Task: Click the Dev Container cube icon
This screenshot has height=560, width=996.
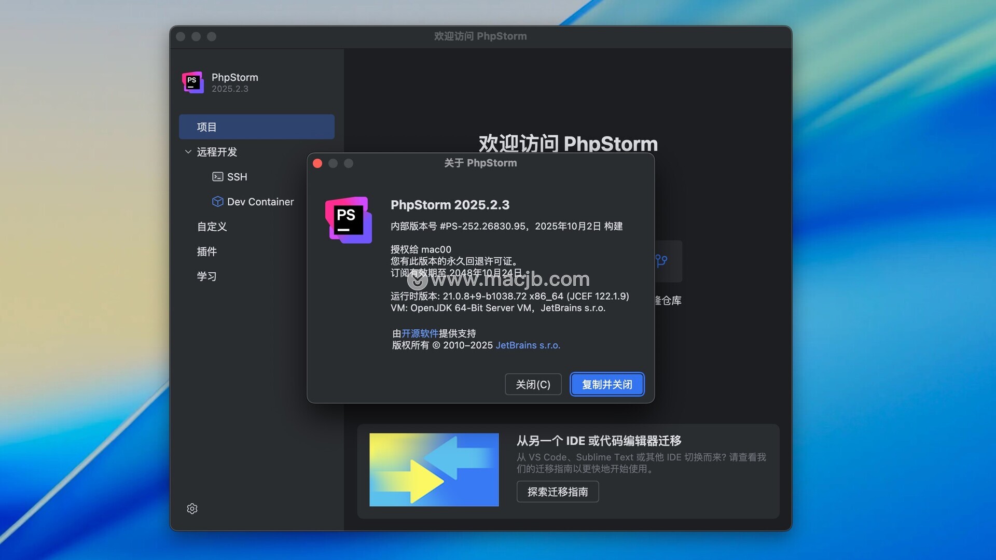Action: [x=217, y=202]
